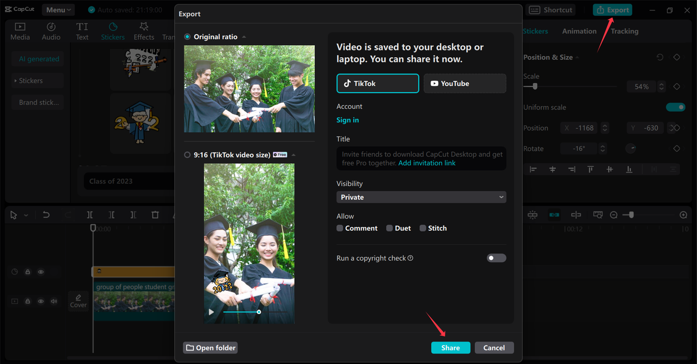Click the Open folder button

coord(210,348)
